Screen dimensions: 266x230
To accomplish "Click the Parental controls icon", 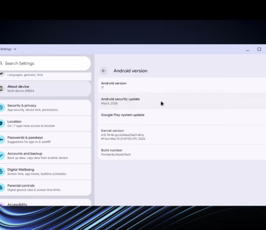I will click(1, 188).
